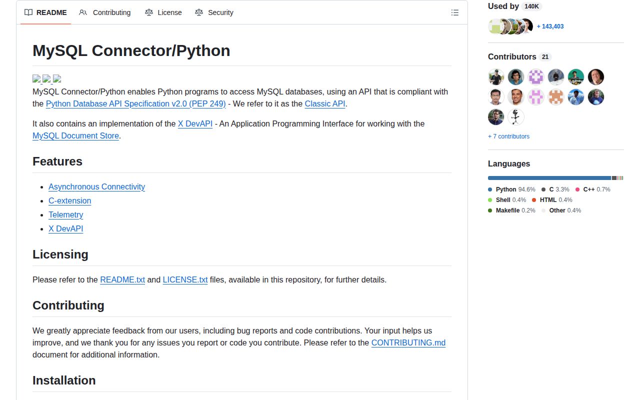Open the contributor avatar with green background

click(x=576, y=77)
